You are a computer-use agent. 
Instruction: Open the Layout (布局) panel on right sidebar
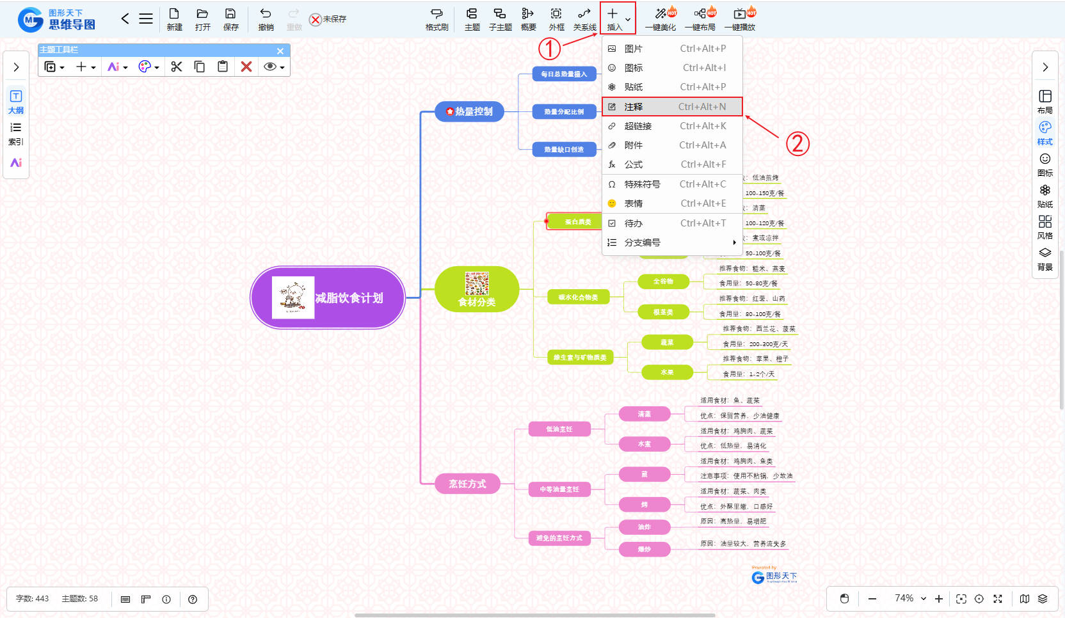pyautogui.click(x=1045, y=101)
